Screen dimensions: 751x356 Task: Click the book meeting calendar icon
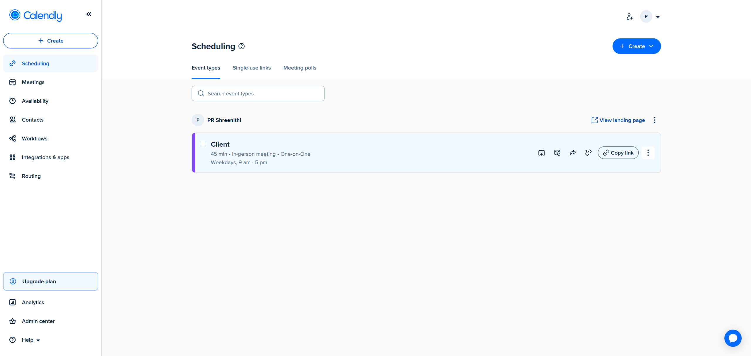click(x=542, y=153)
